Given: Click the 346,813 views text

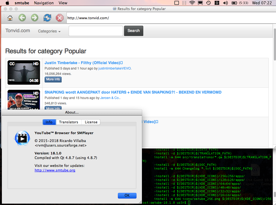Looking at the screenshot, I should point(56,103).
